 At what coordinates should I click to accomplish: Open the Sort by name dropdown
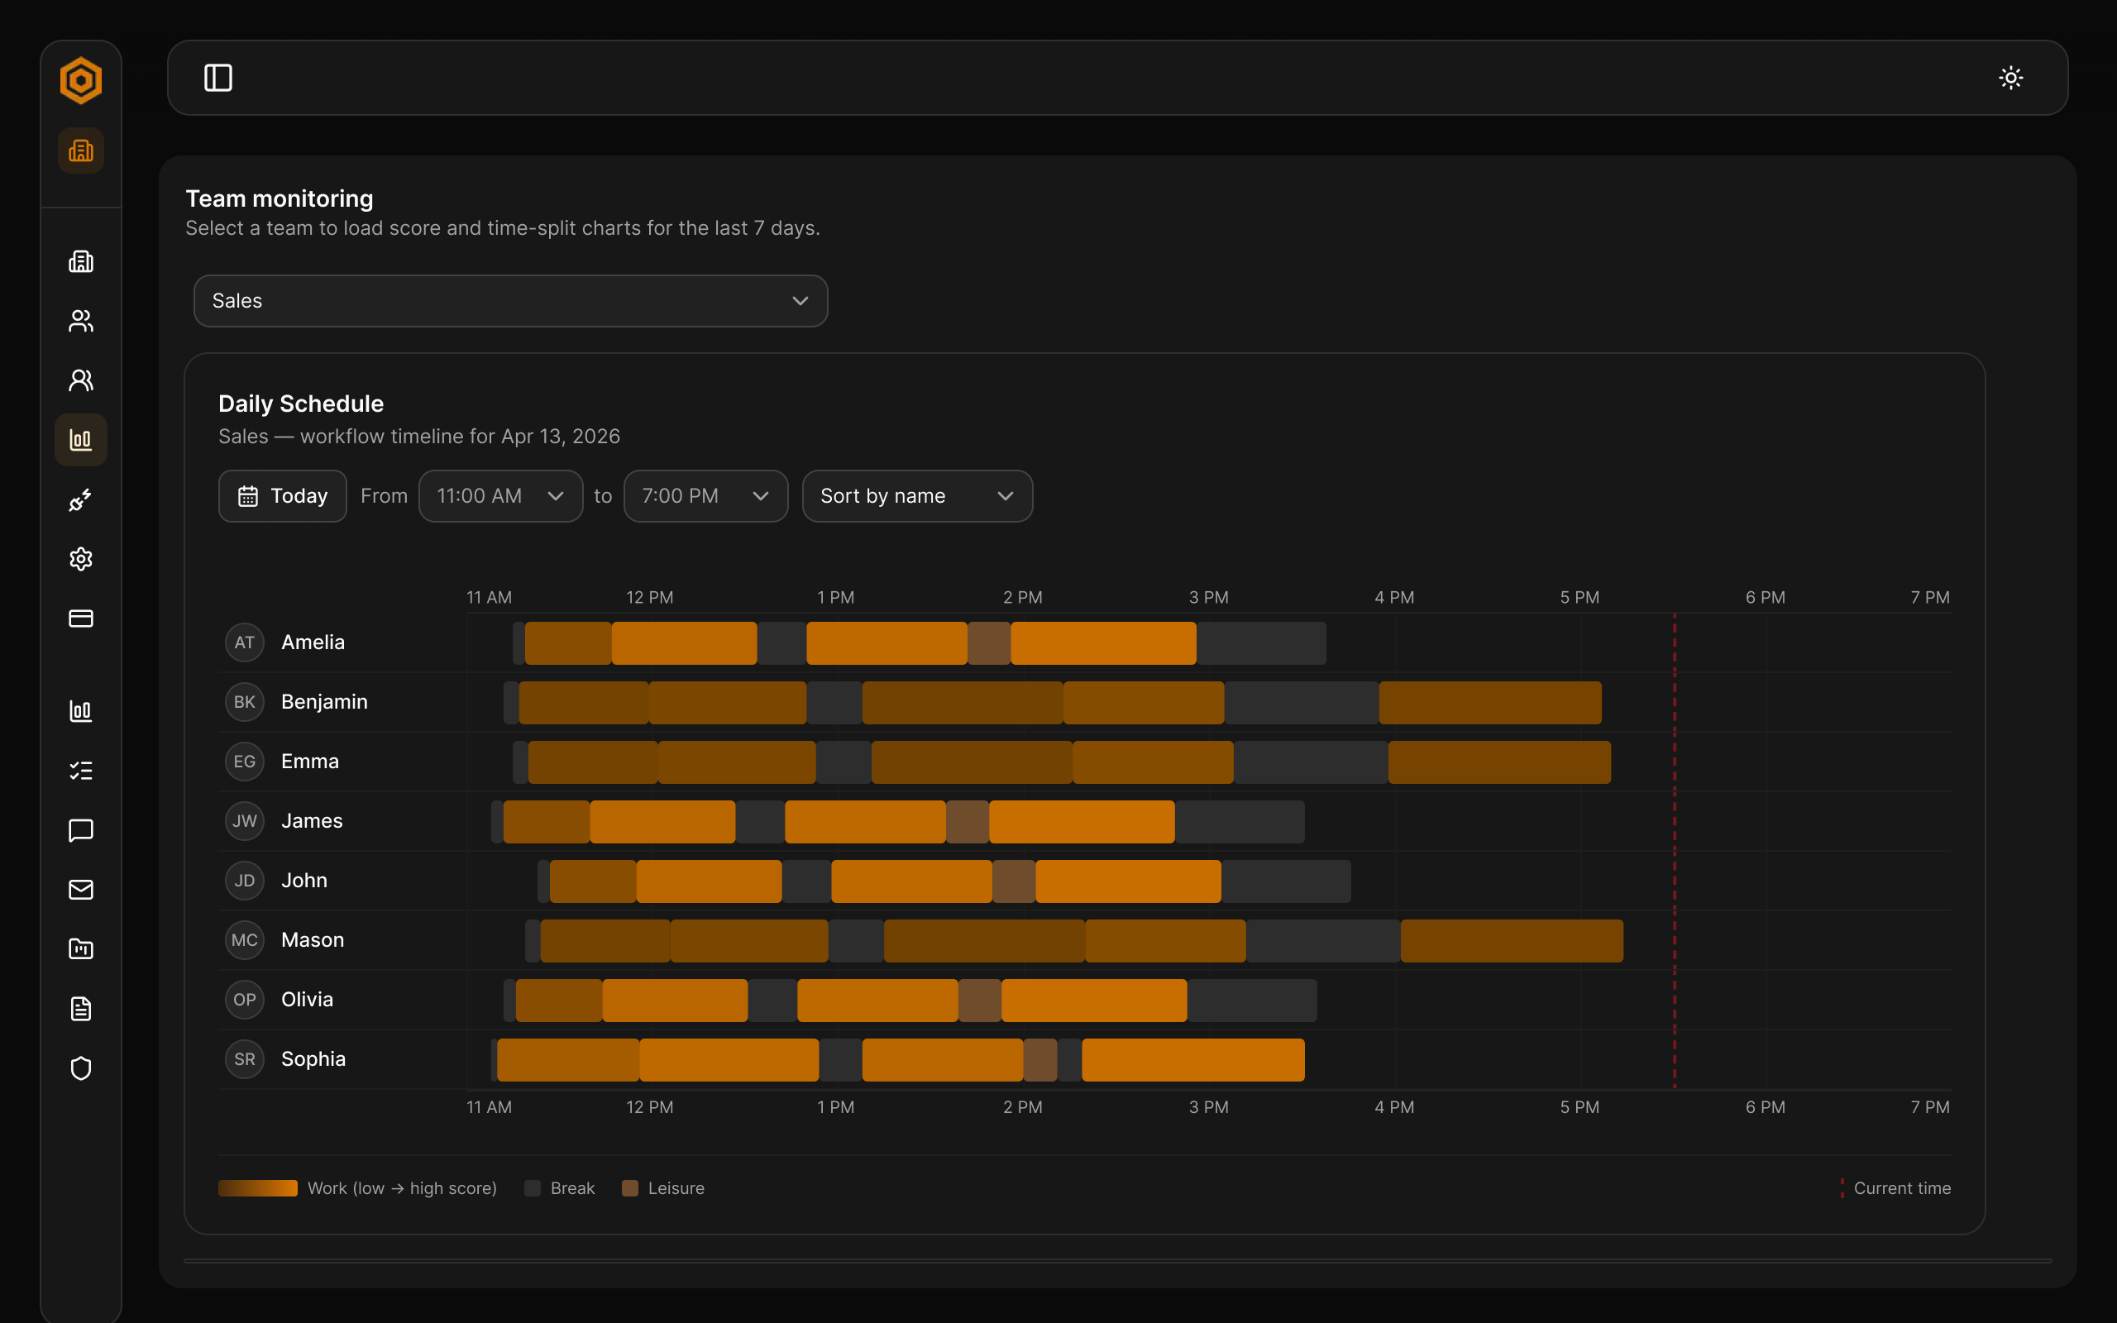(x=918, y=496)
